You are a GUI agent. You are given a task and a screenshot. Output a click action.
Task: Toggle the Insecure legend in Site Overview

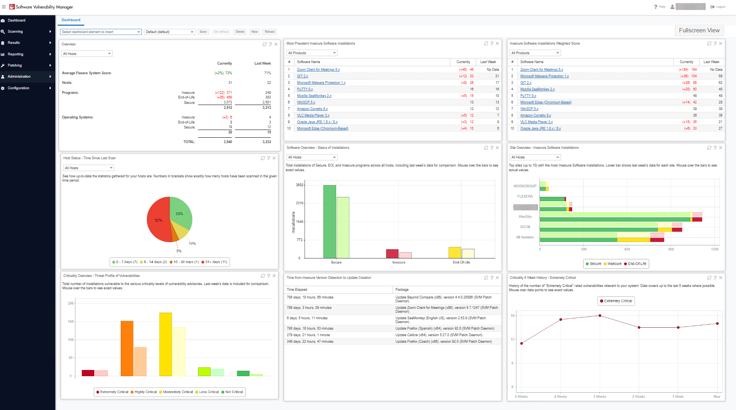pyautogui.click(x=612, y=264)
